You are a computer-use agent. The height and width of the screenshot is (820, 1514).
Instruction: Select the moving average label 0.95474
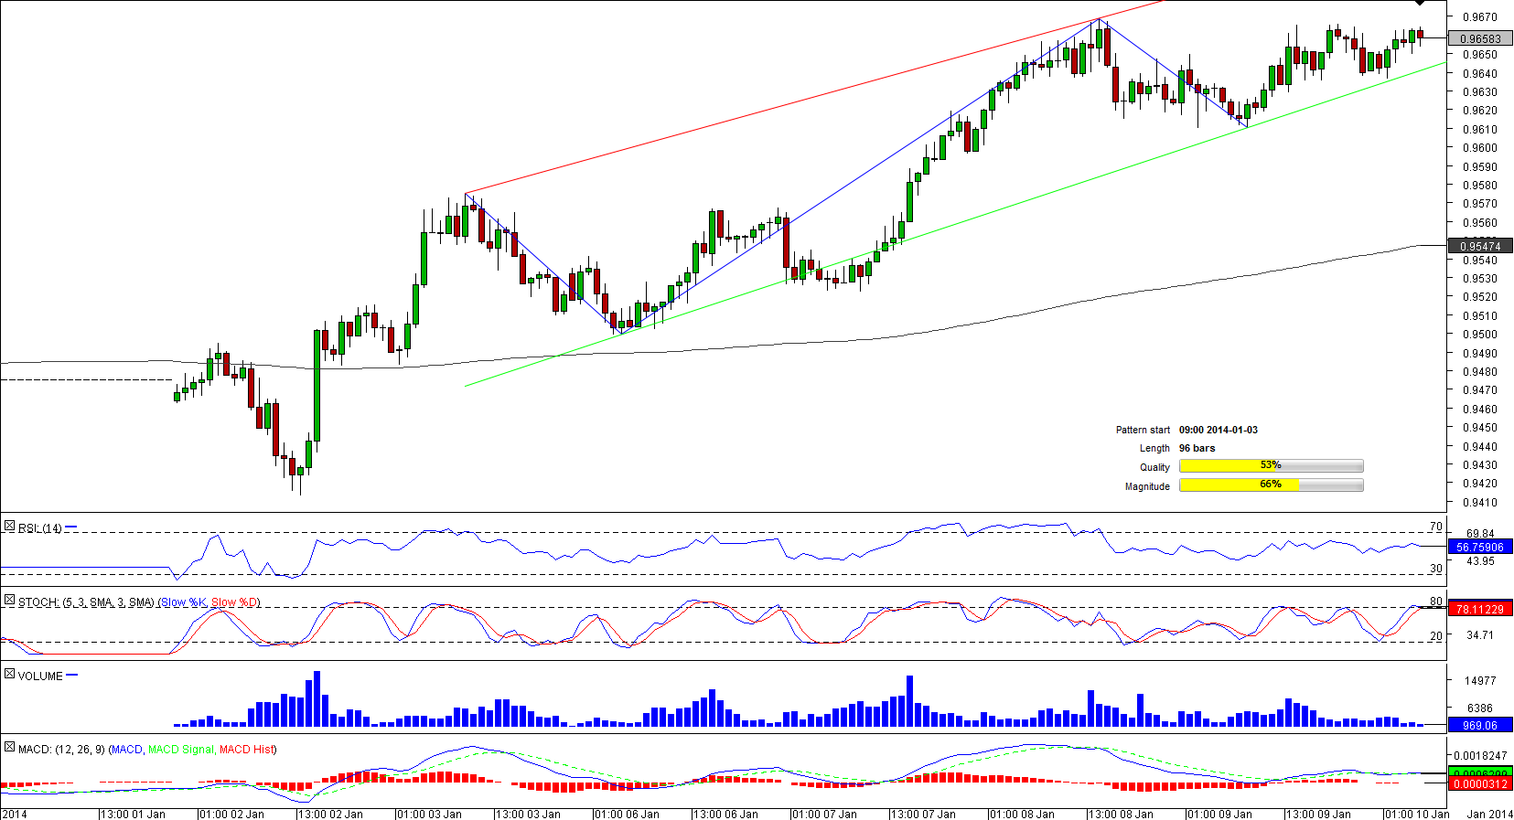[1479, 246]
